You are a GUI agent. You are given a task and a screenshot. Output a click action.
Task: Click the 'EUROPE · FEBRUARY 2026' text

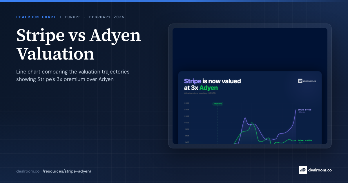click(x=95, y=17)
